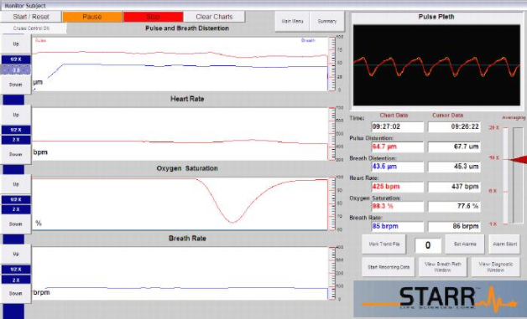Select Breath Distention cursor value 45.3 um
Screen dimensions: 527x319
click(454, 167)
